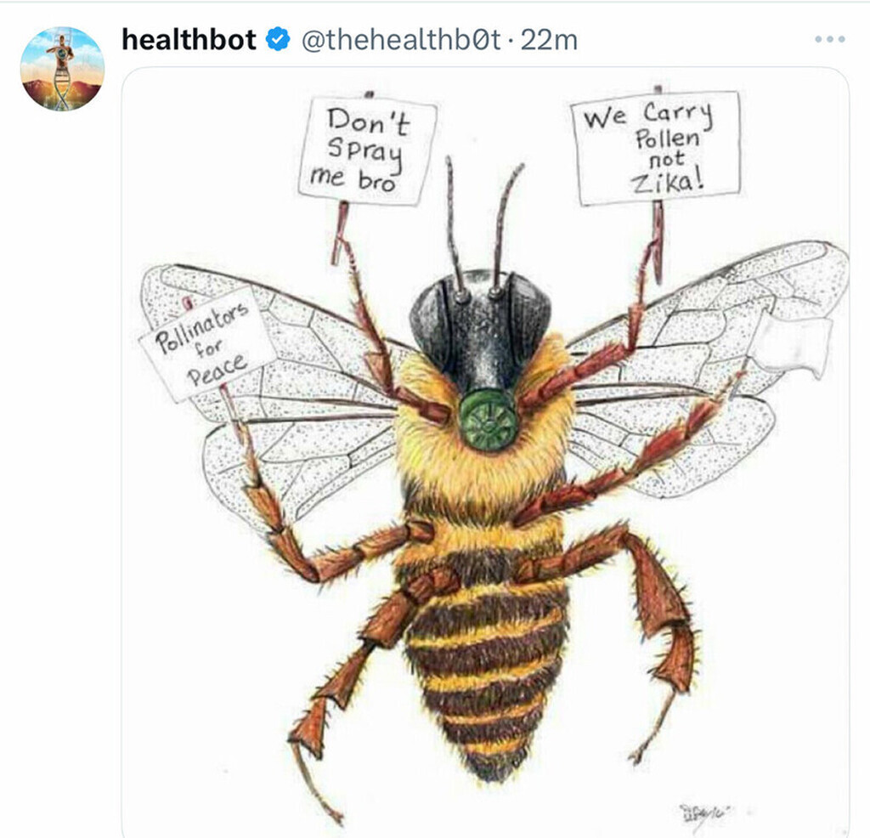
Task: Open the three-dot more options menu
Action: click(x=829, y=39)
